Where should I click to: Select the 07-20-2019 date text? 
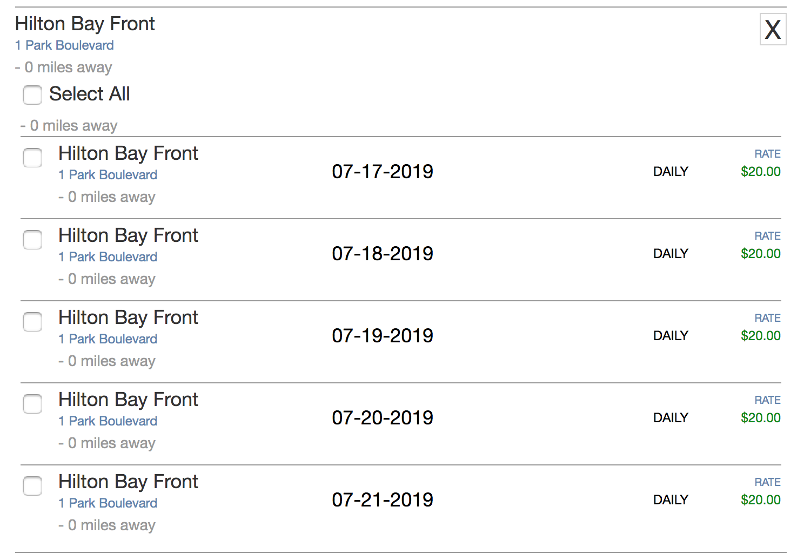pos(383,418)
